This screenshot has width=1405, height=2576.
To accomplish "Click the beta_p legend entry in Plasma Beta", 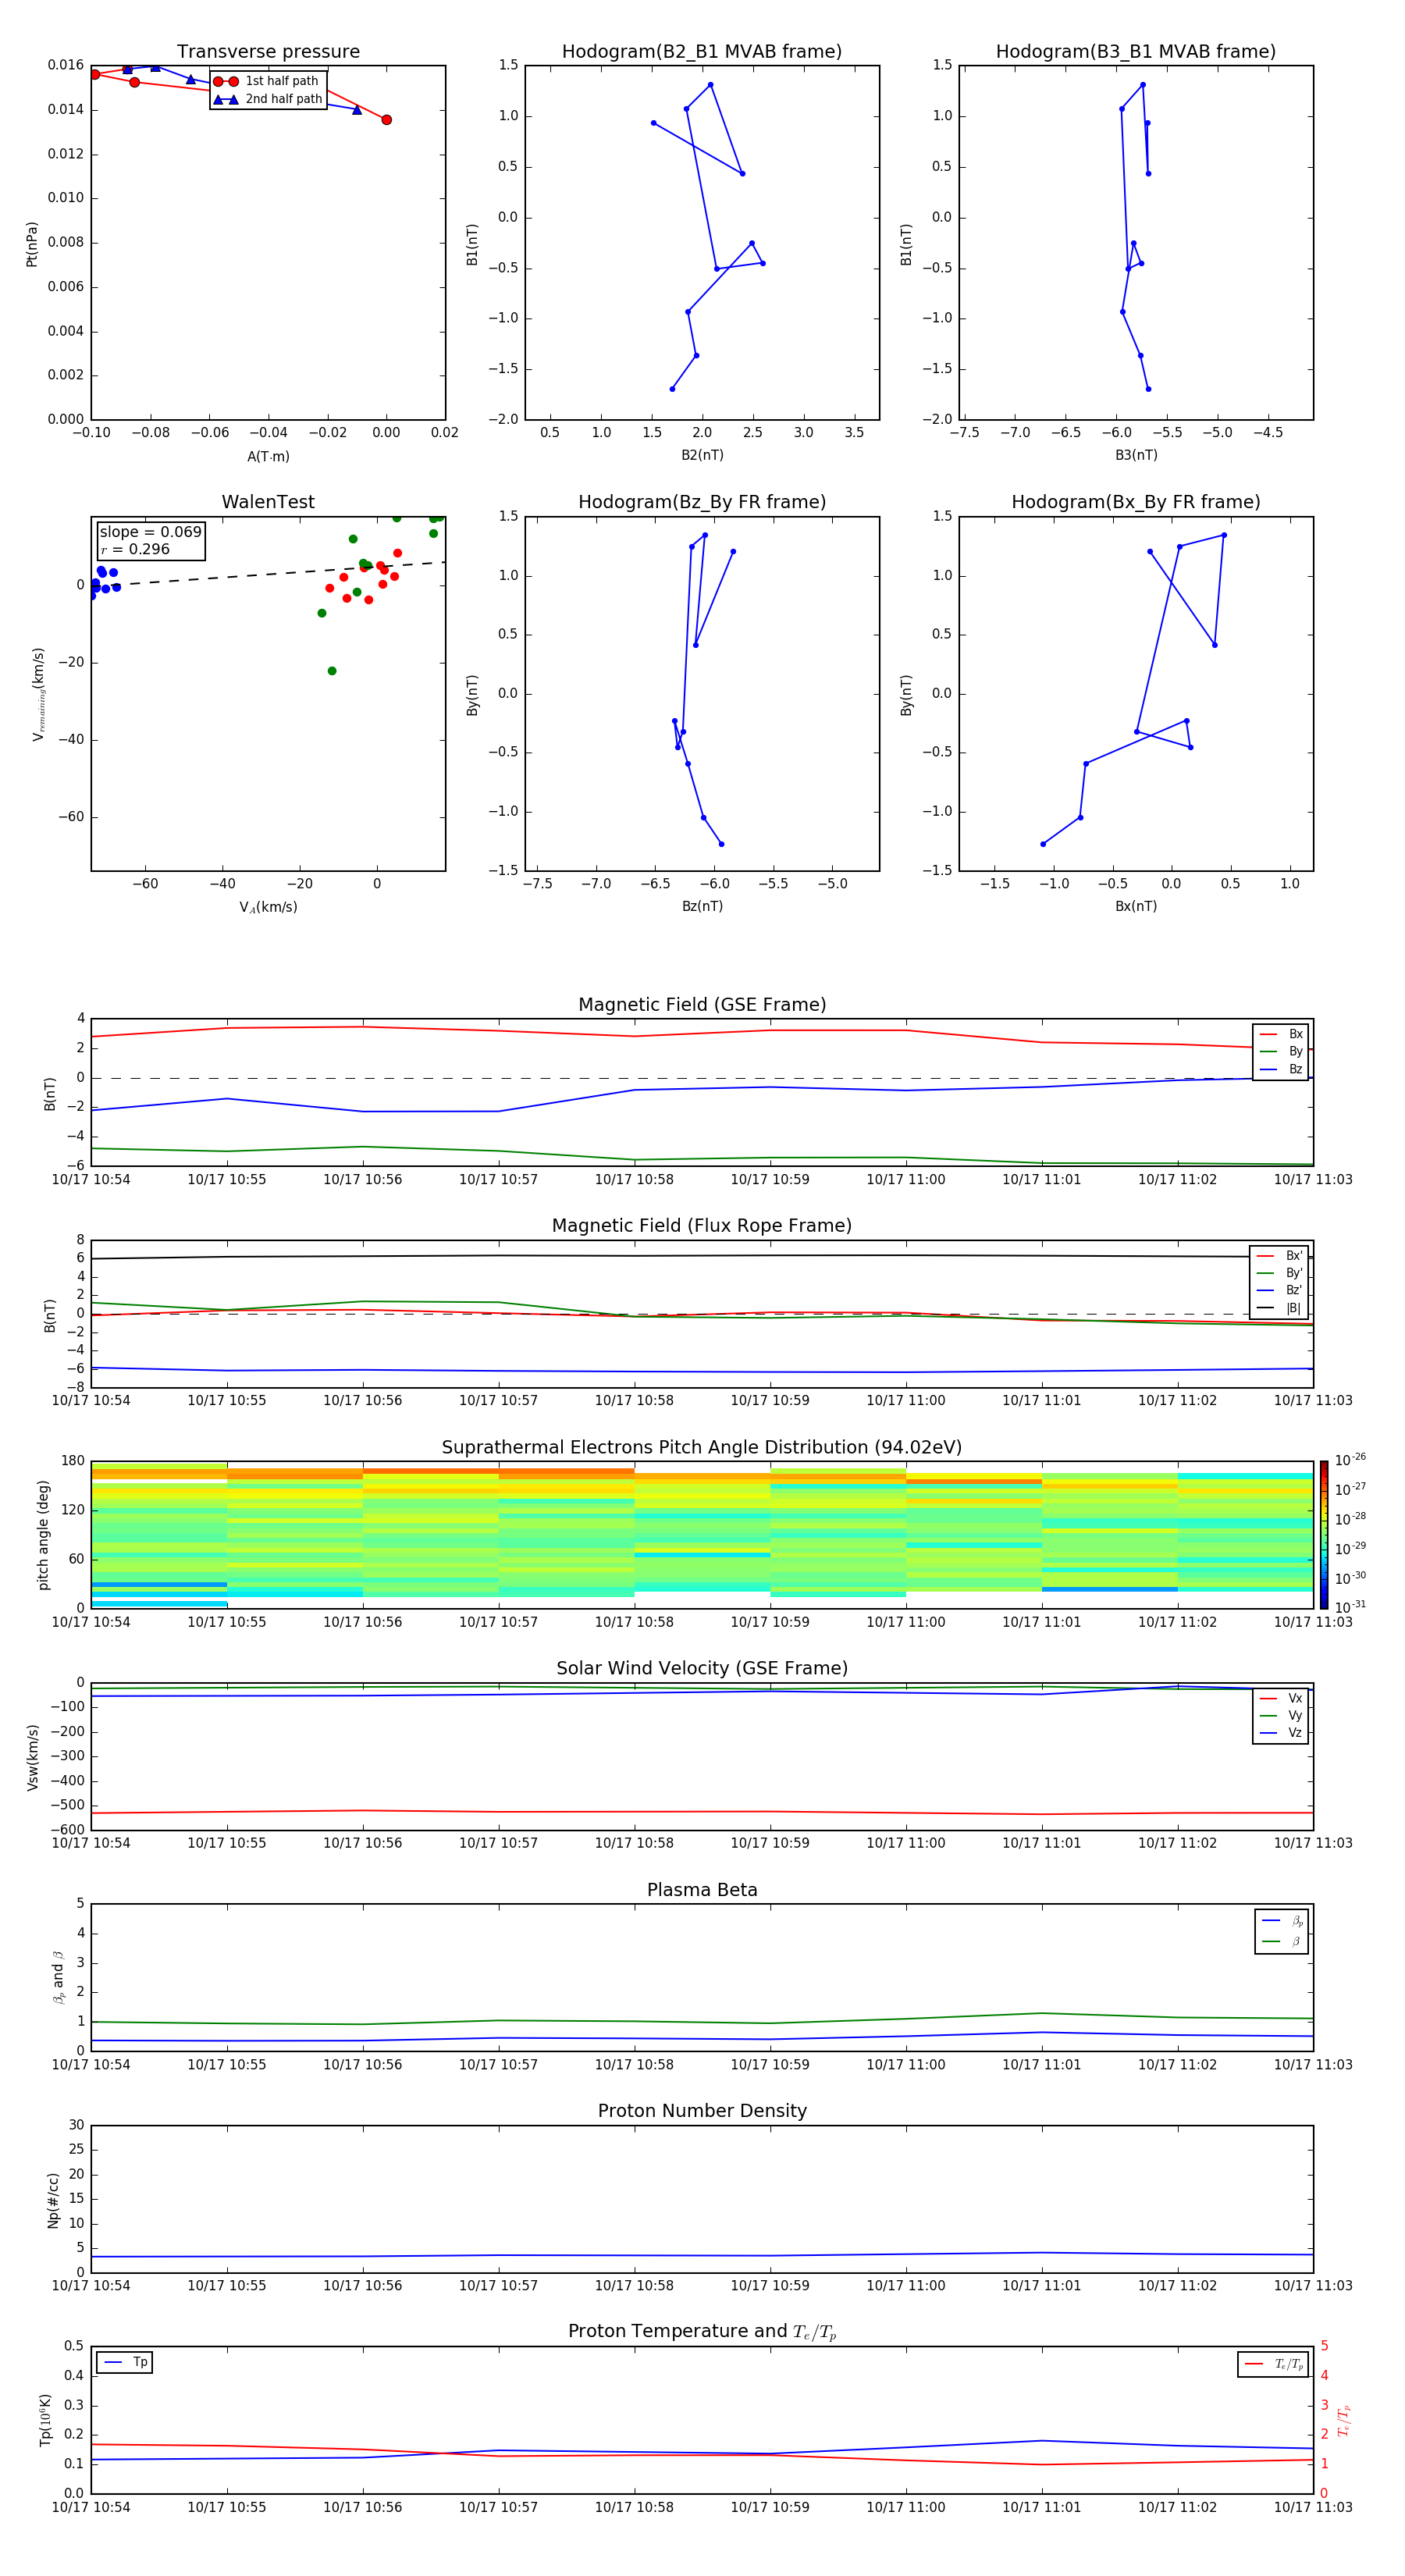I will coord(1283,1921).
